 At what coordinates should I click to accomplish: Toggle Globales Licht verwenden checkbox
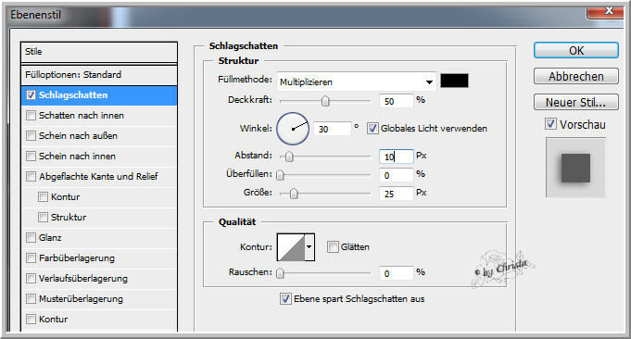372,128
